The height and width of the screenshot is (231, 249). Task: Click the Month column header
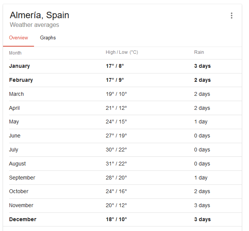(x=15, y=53)
